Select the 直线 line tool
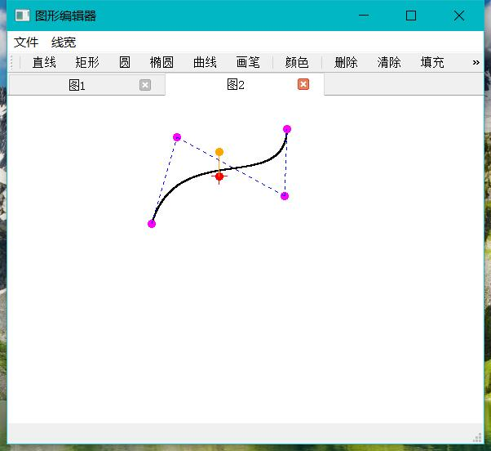 pyautogui.click(x=44, y=62)
